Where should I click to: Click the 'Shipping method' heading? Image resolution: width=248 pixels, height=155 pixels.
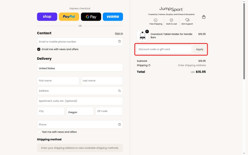[x=49, y=139]
